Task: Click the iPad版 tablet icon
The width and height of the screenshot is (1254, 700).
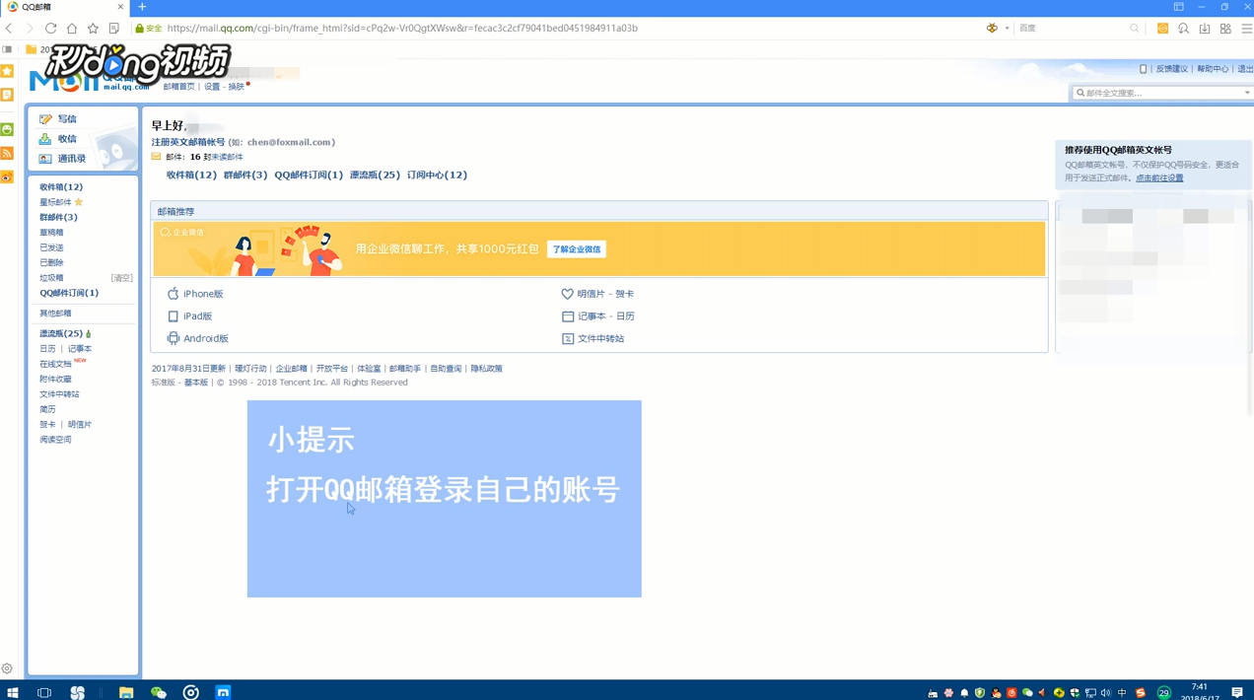Action: point(174,316)
